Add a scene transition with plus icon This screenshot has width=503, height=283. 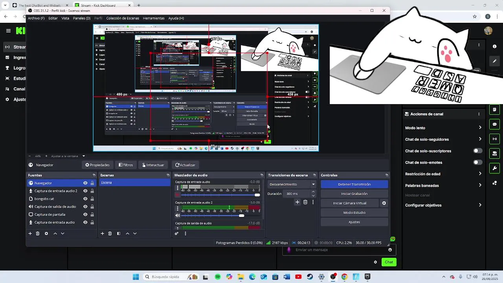coord(297,202)
